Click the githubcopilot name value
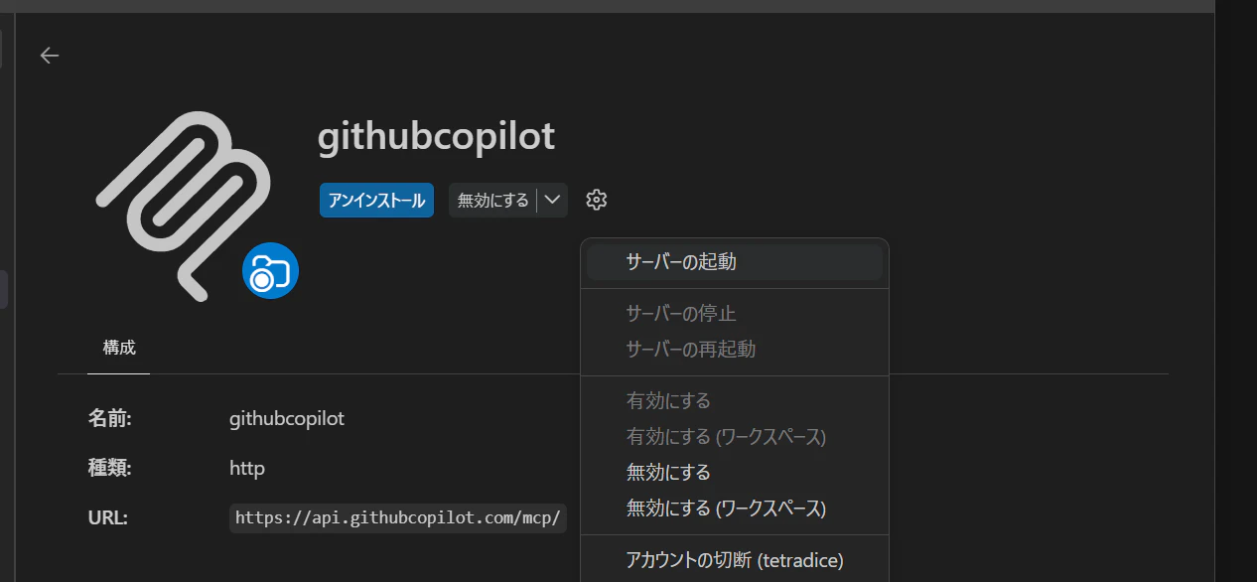The width and height of the screenshot is (1257, 582). tap(287, 418)
